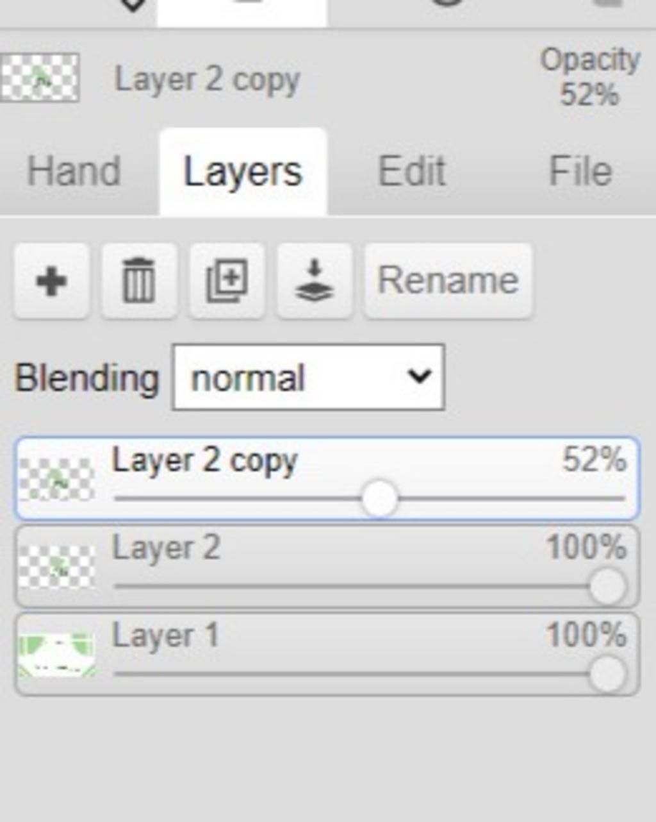Image resolution: width=656 pixels, height=822 pixels.
Task: Click the Layer 2 thumbnail
Action: [x=57, y=567]
